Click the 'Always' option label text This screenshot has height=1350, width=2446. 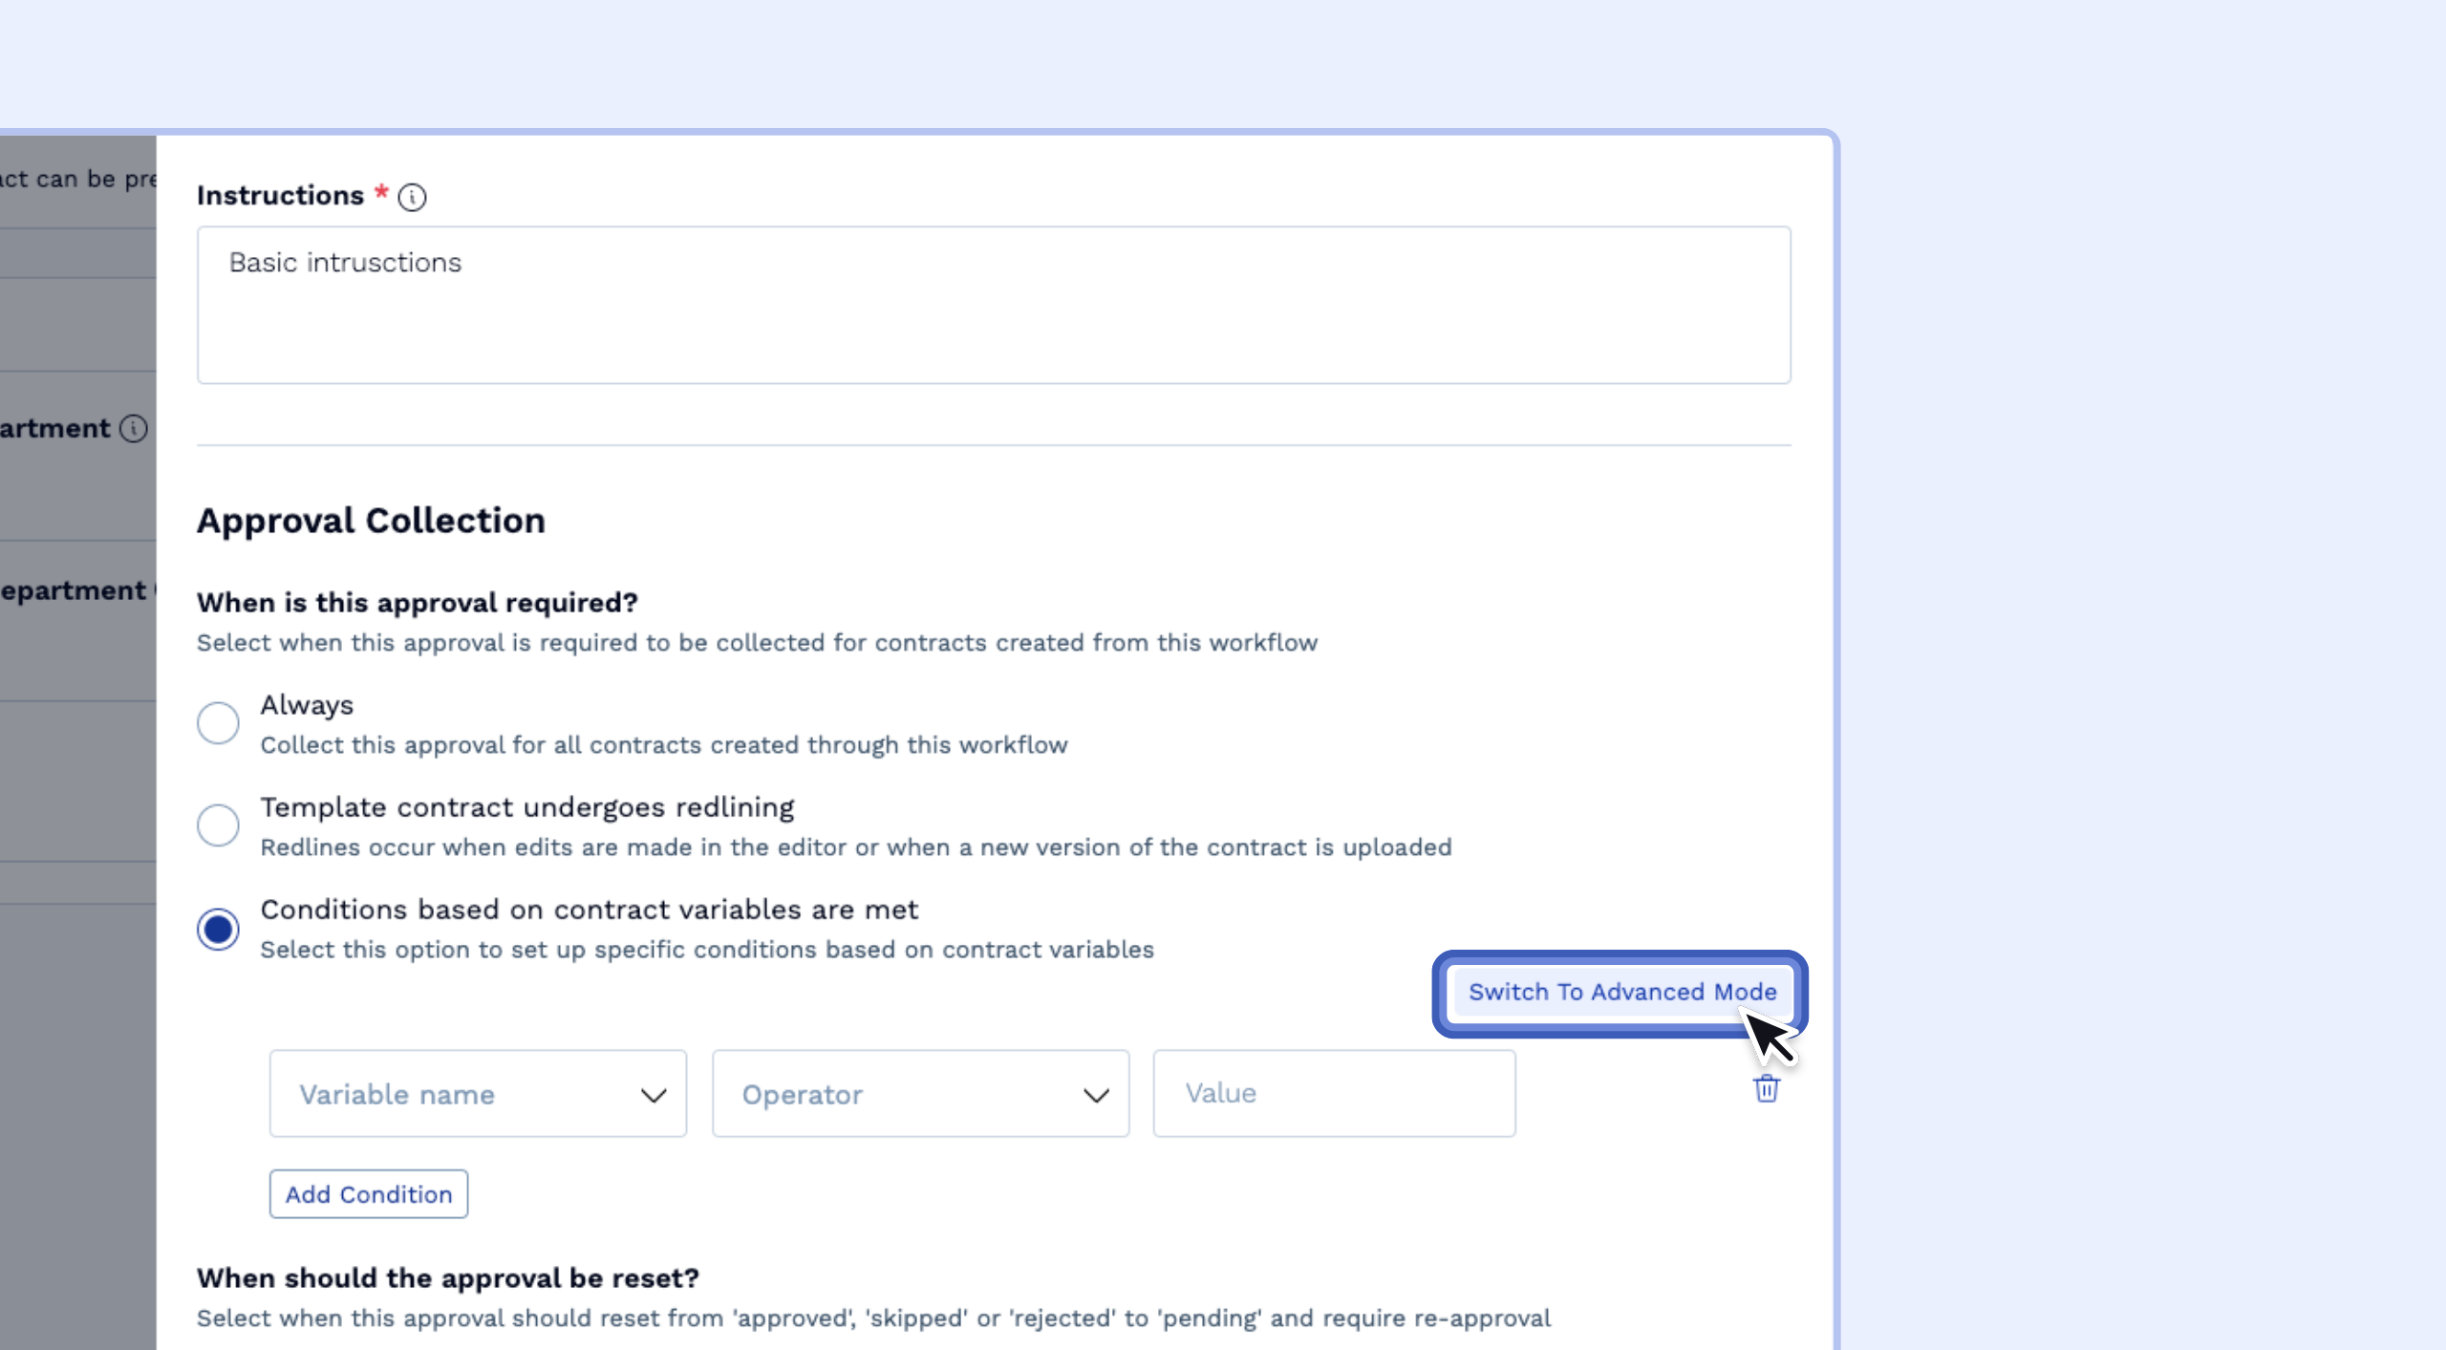[307, 705]
